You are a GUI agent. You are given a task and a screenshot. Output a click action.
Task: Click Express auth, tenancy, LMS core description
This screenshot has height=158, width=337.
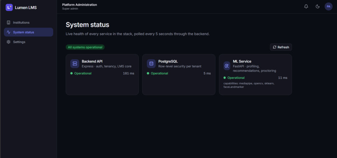tap(107, 66)
